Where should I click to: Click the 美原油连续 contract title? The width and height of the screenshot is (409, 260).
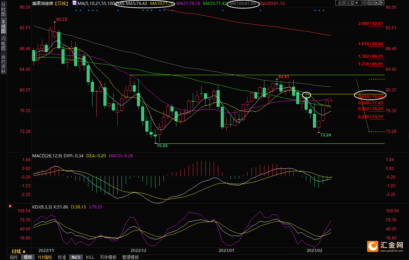43,3
